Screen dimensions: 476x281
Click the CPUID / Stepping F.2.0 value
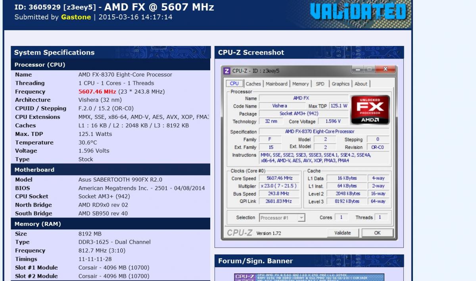click(106, 109)
